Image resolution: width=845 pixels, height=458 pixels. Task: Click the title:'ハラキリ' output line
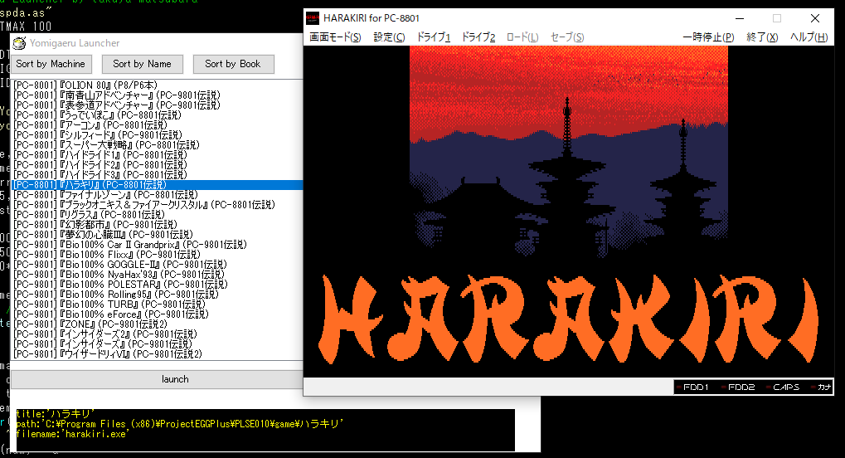point(56,414)
